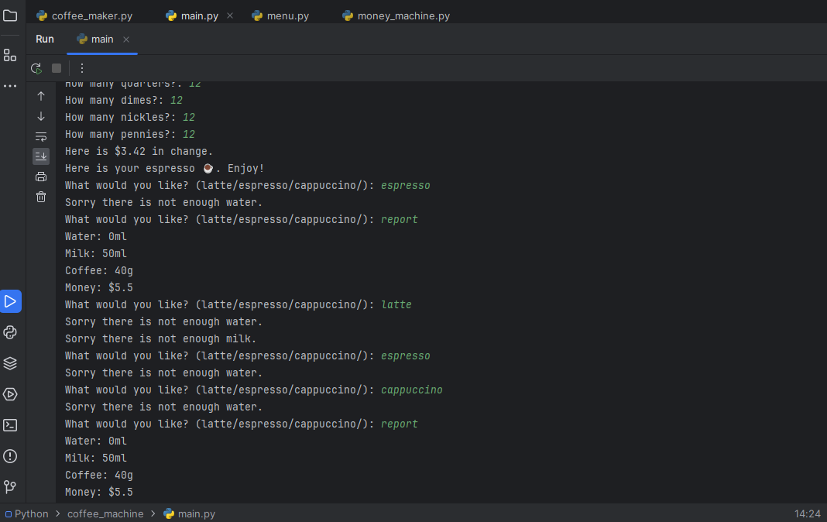Viewport: 827px width, 522px height.
Task: Open the Problems tool window
Action: 10,456
